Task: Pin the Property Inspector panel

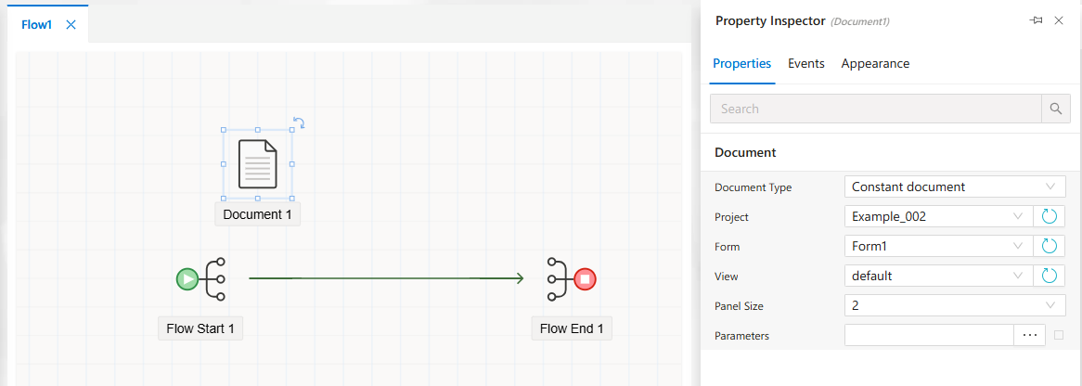Action: [1036, 20]
